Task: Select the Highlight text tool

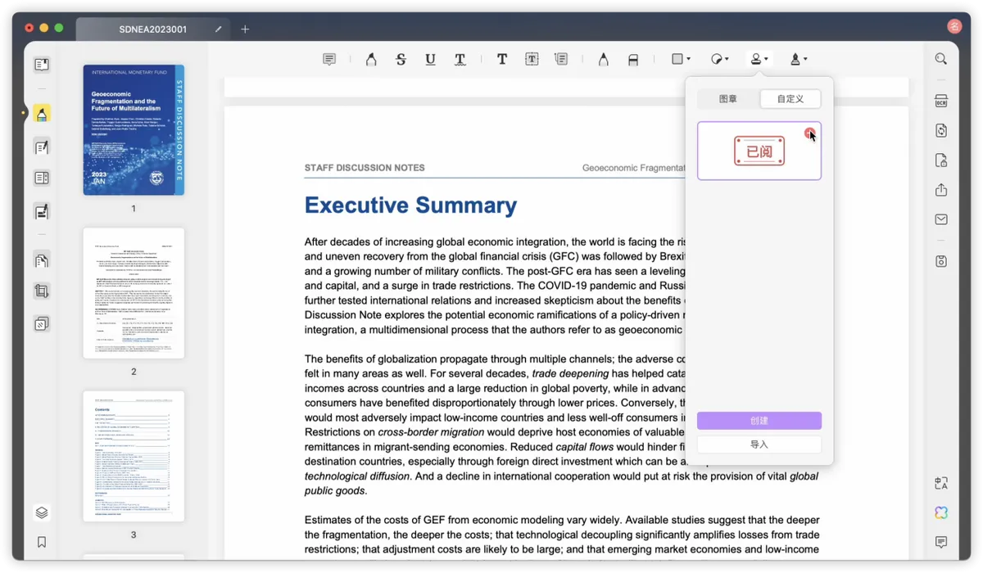Action: tap(371, 59)
